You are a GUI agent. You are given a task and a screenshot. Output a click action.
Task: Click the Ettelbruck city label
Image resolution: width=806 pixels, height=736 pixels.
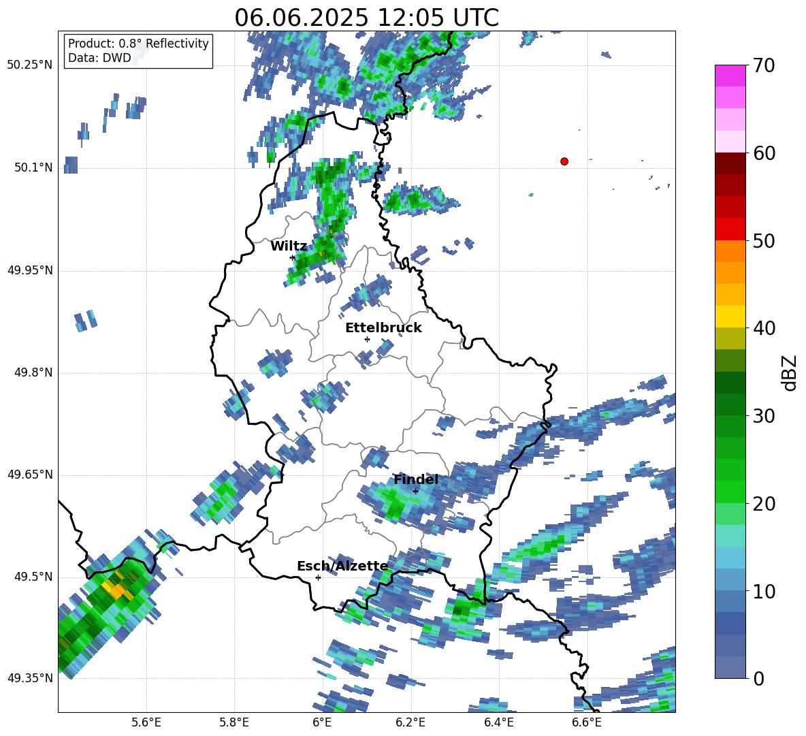coord(383,328)
